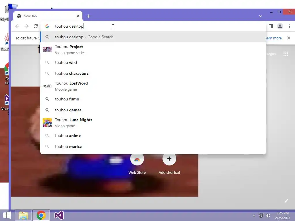Pick the 'touhou games' suggestion
The height and width of the screenshot is (221, 295).
click(153, 110)
